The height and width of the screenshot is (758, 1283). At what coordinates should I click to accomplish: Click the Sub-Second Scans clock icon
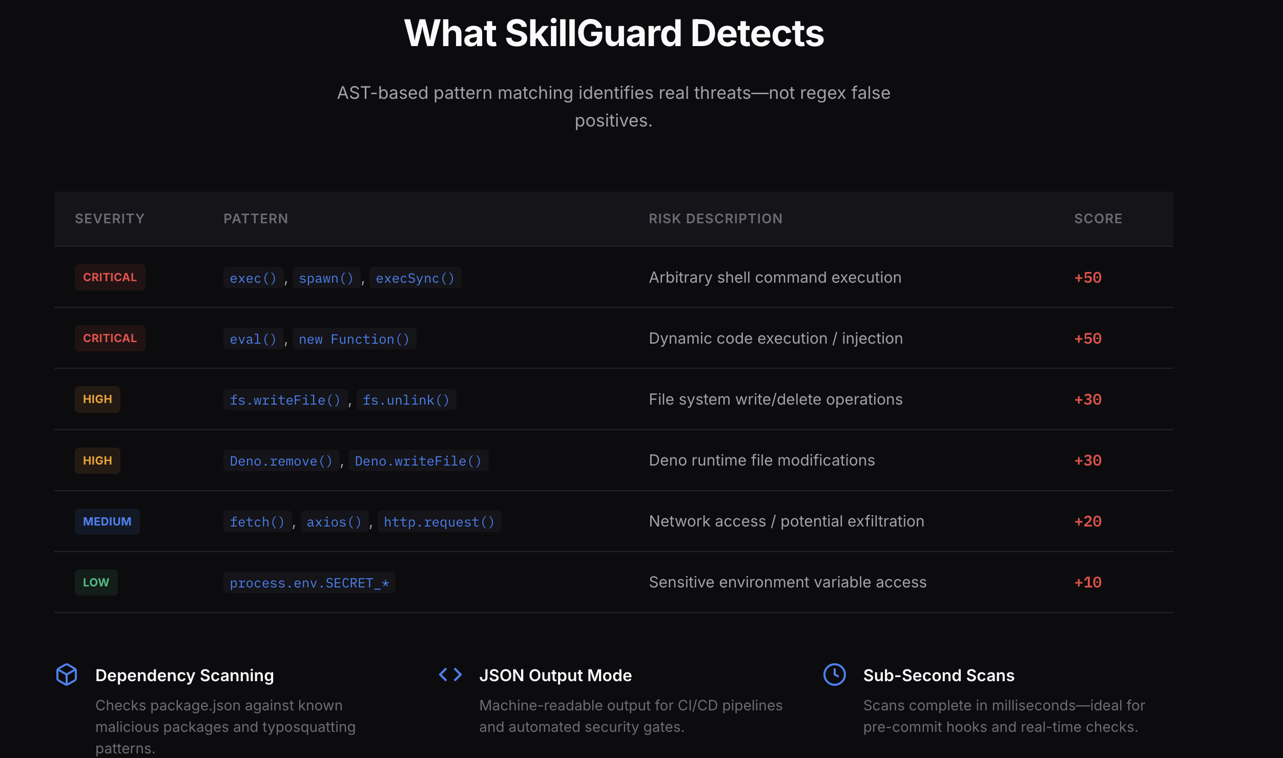pyautogui.click(x=835, y=675)
